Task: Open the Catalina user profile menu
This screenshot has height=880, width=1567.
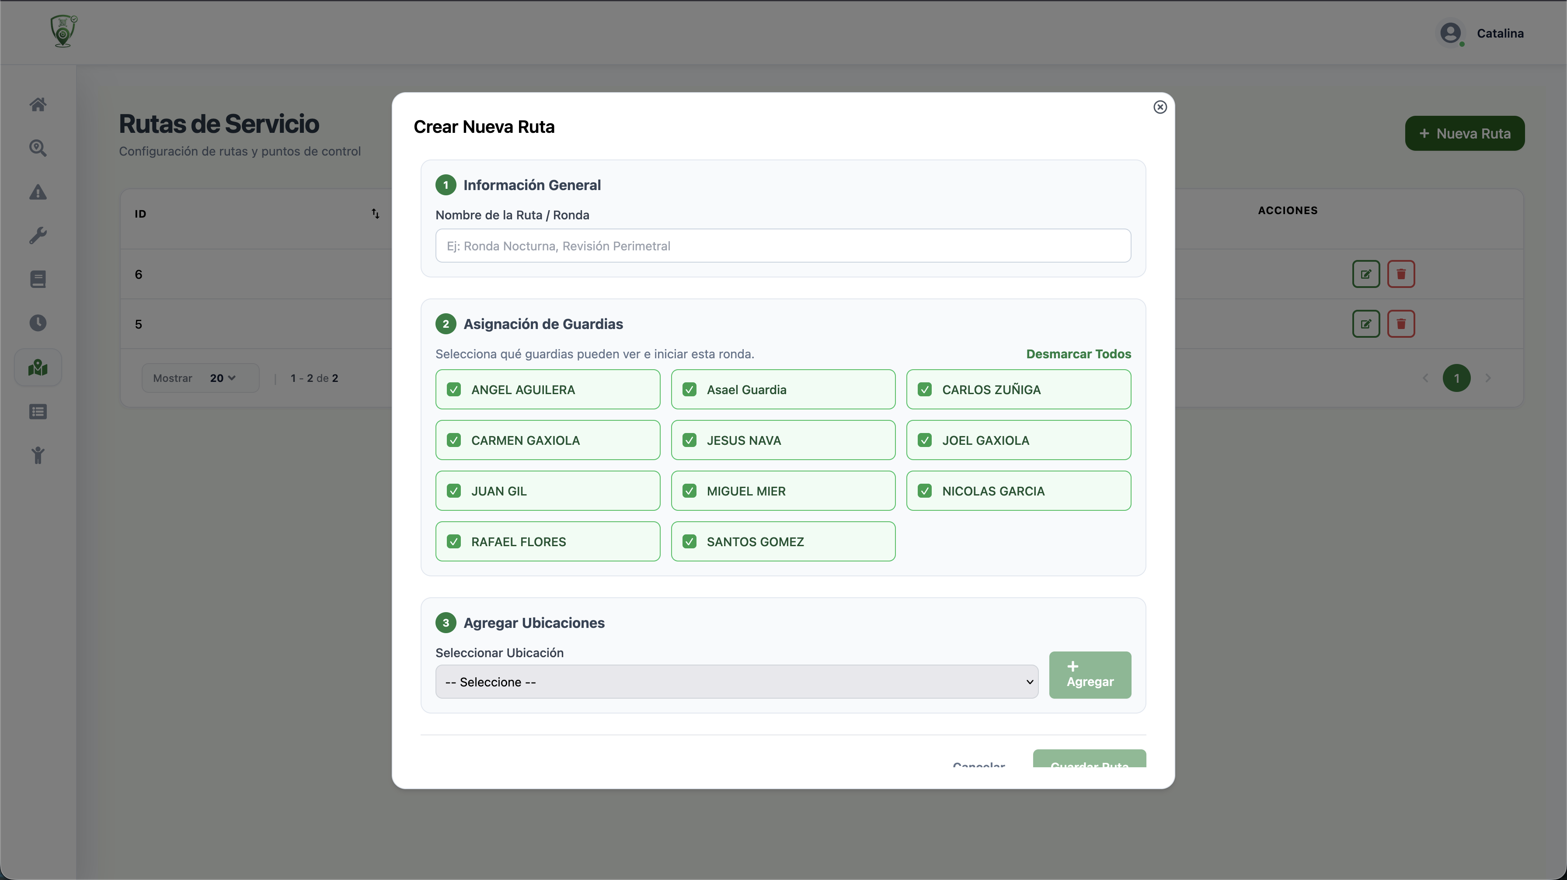Action: (1481, 33)
